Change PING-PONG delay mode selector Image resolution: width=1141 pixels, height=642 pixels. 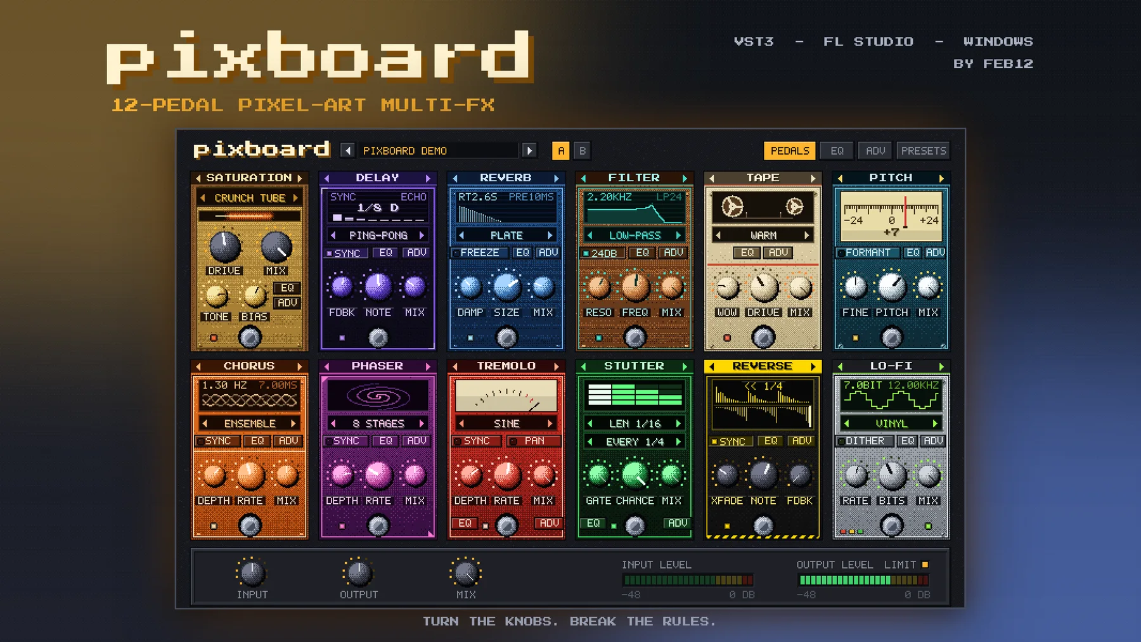click(x=378, y=235)
